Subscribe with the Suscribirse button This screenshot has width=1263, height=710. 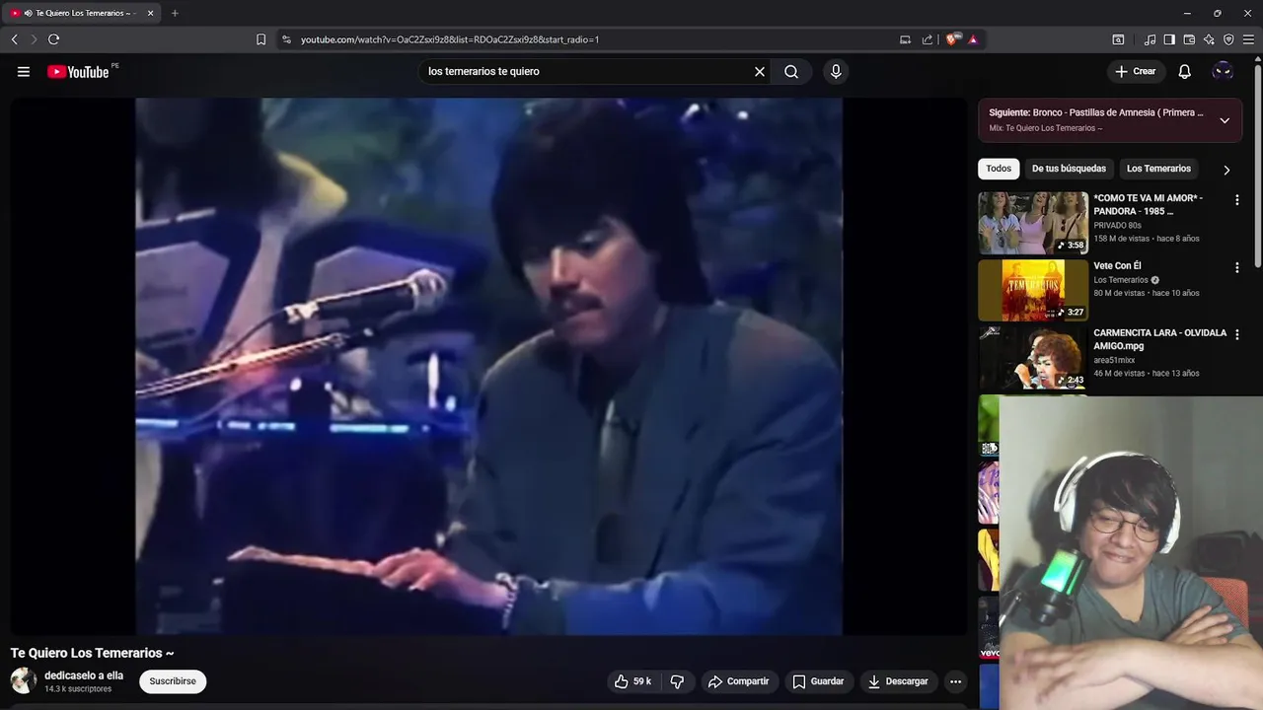[173, 681]
